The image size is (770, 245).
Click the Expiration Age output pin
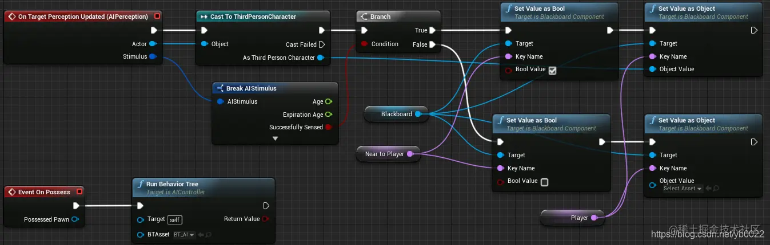328,115
